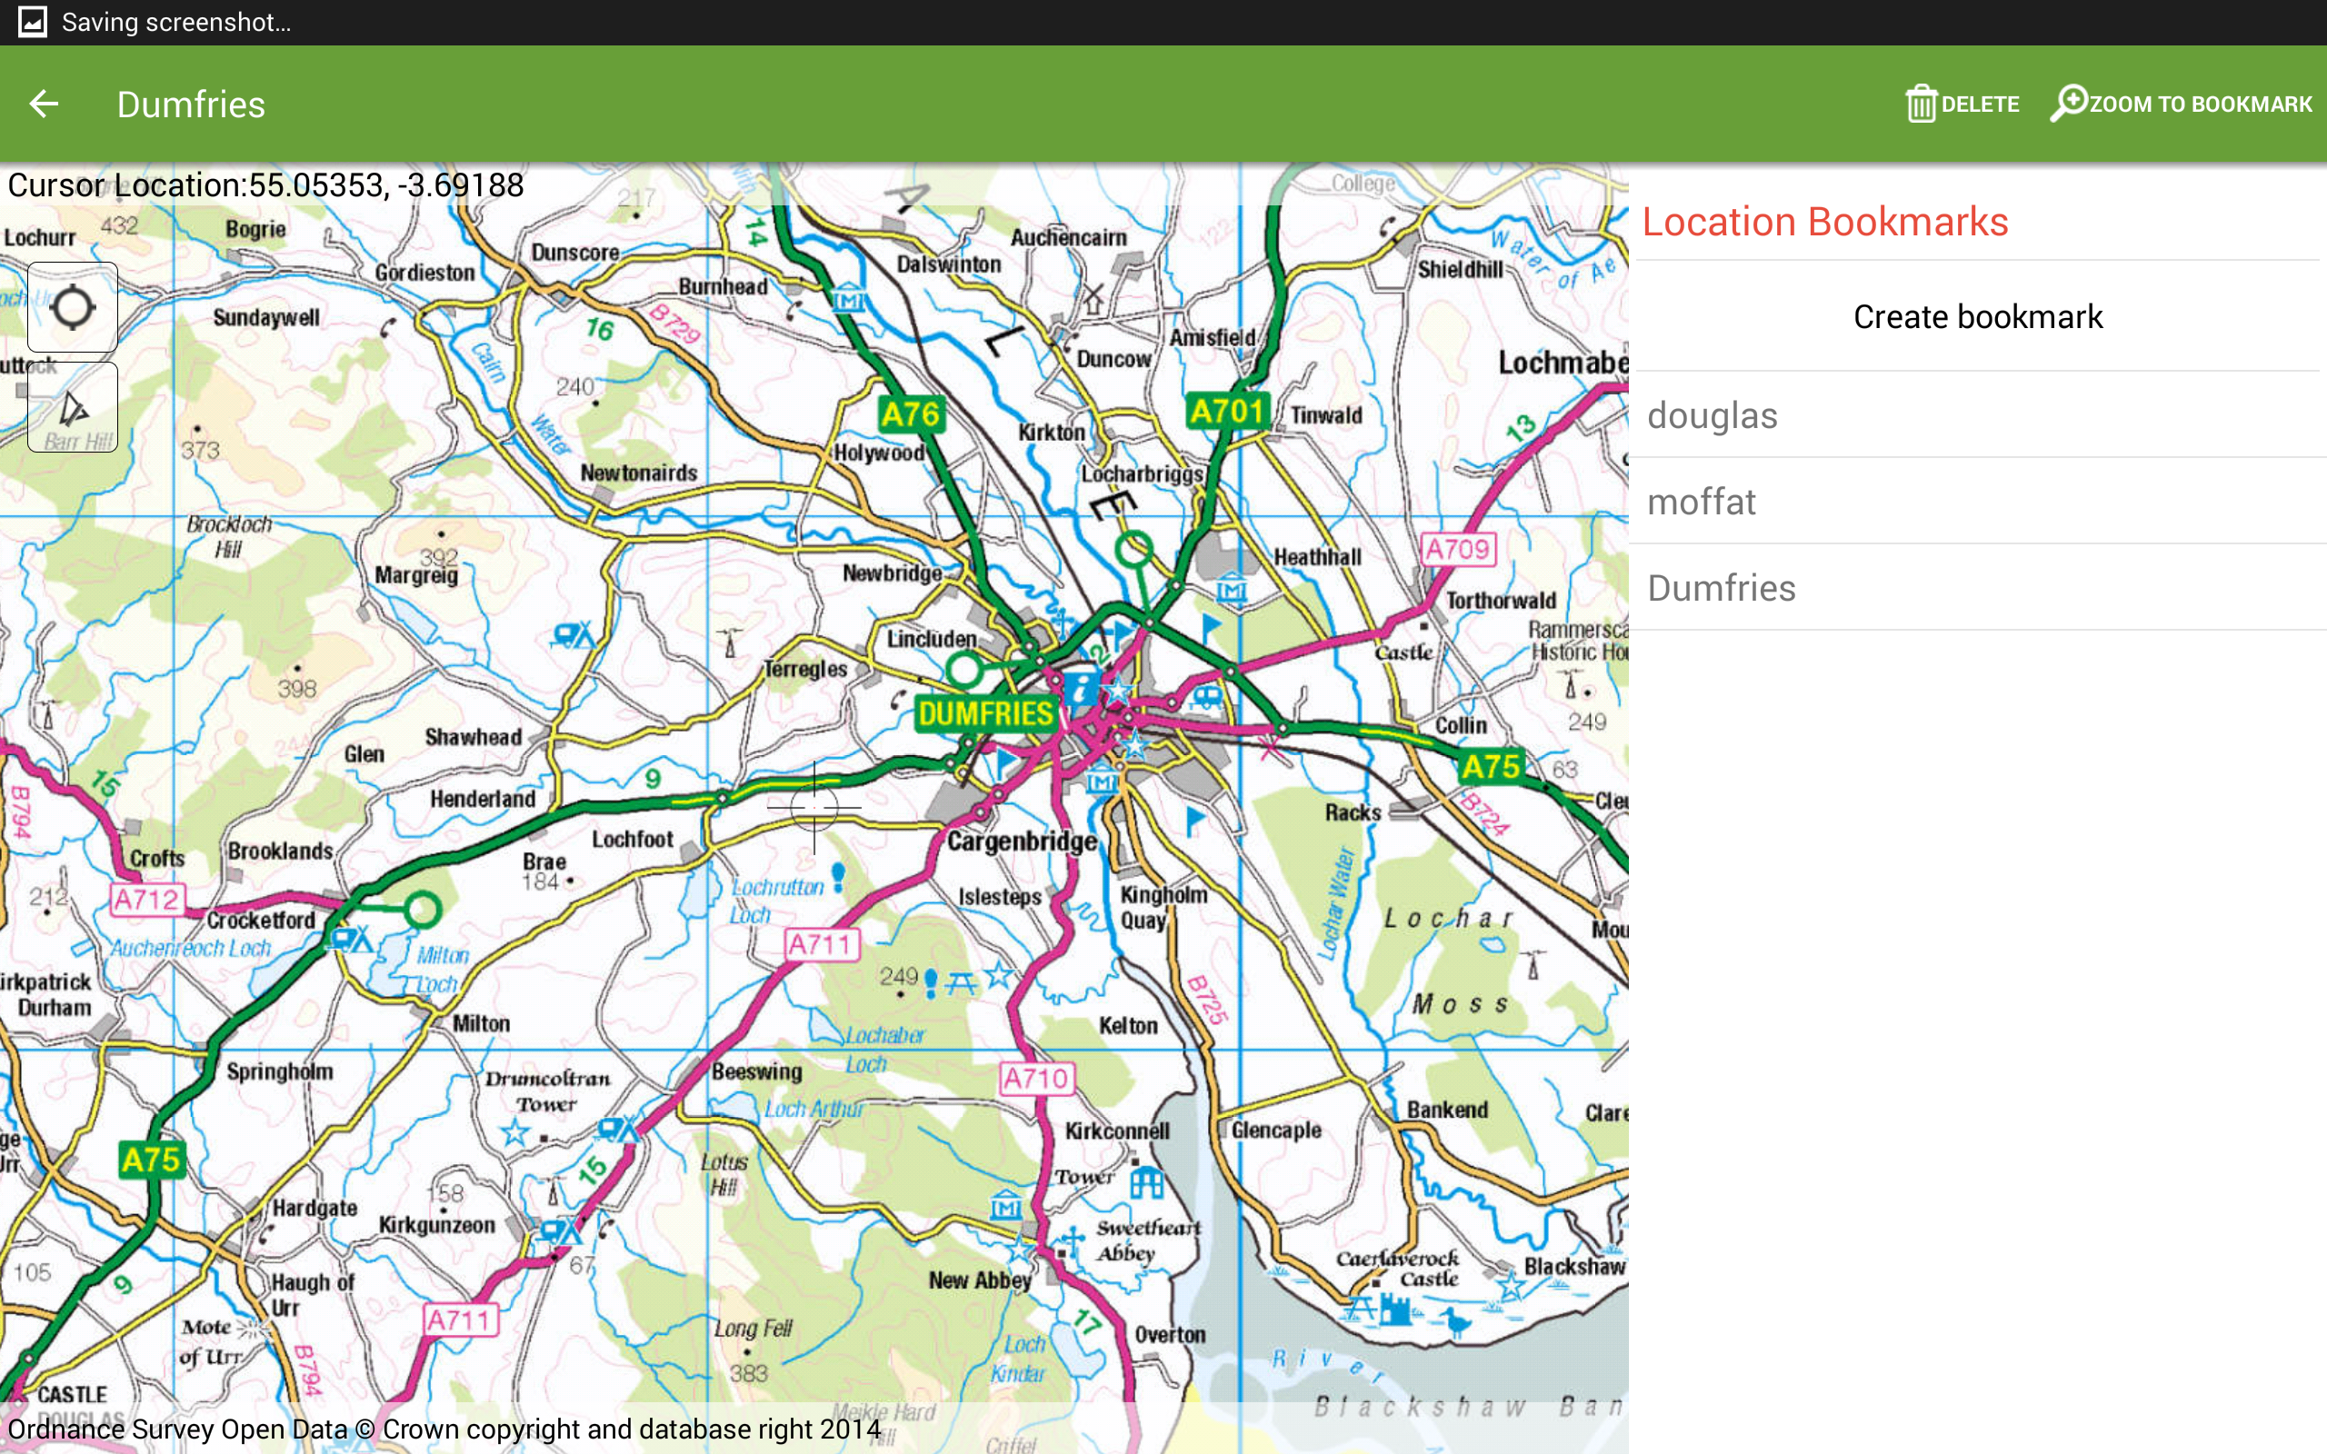Tap the Lochfoot place label
This screenshot has height=1454, width=2327.
click(x=632, y=840)
